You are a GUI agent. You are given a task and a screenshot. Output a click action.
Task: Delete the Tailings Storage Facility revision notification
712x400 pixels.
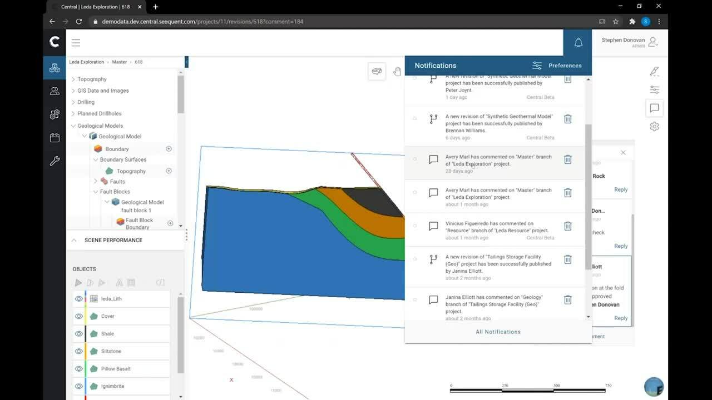tap(568, 259)
